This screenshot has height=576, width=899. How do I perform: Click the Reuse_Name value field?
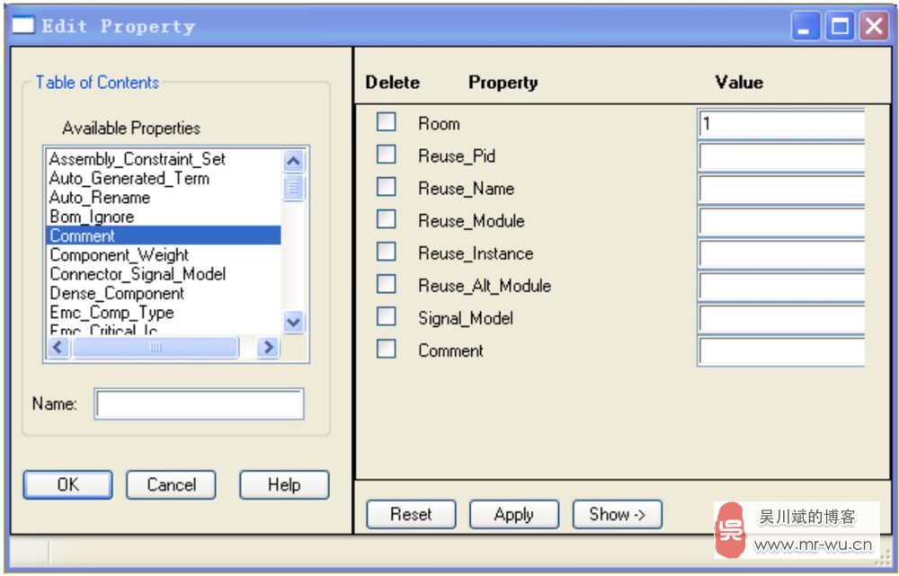click(781, 189)
